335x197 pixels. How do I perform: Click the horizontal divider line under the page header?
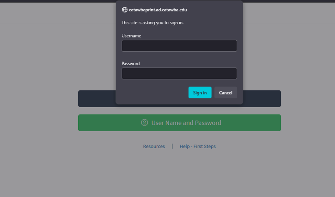click(x=58, y=24)
